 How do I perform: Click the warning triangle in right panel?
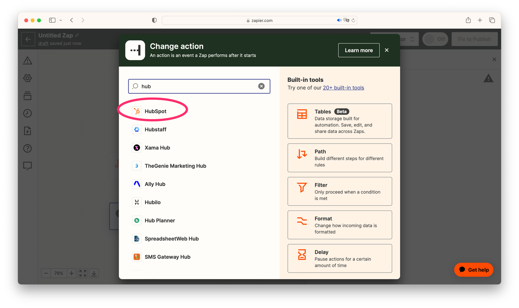tap(488, 78)
